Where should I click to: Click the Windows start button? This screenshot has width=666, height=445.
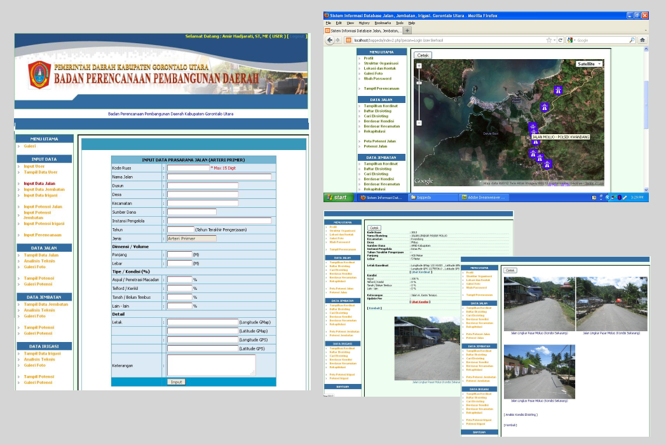(336, 197)
